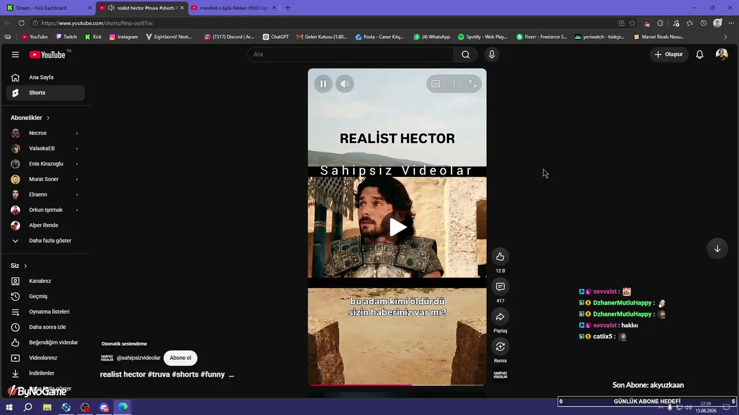Click the browser address bar URL

pos(97,23)
